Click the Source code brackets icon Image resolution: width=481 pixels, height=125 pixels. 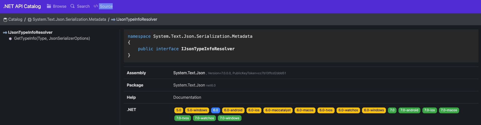point(96,6)
